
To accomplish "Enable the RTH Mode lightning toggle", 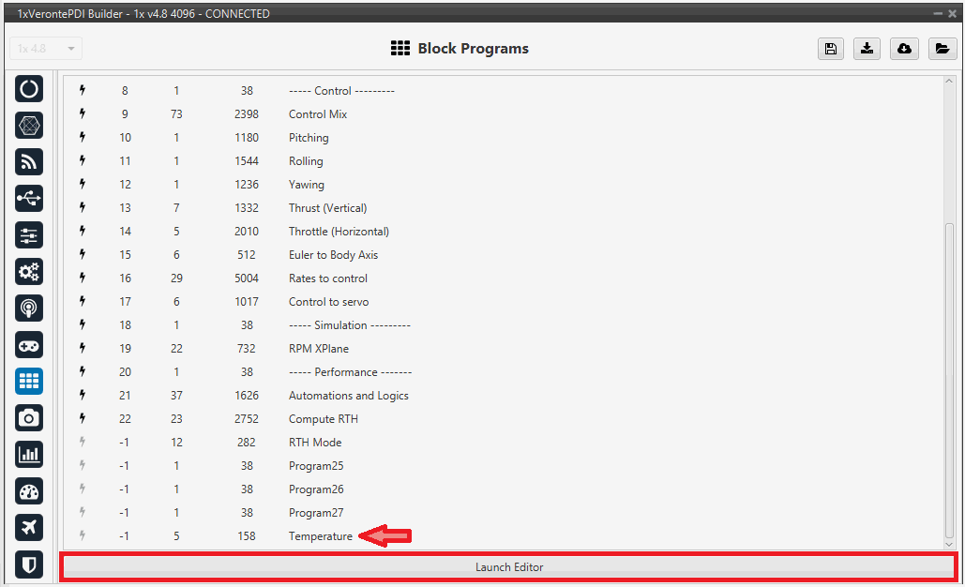I will tap(83, 443).
